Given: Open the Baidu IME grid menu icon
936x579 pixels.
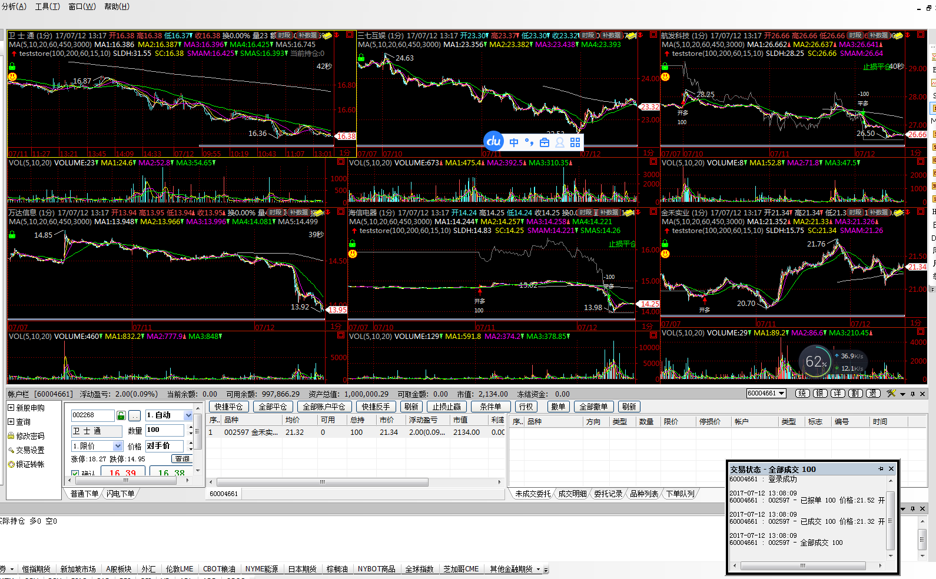Looking at the screenshot, I should click(575, 142).
